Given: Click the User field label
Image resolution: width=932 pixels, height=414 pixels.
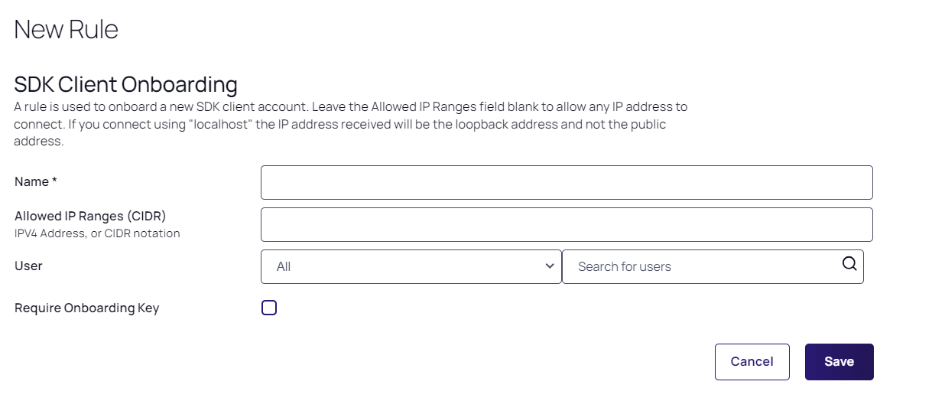Looking at the screenshot, I should tap(28, 266).
